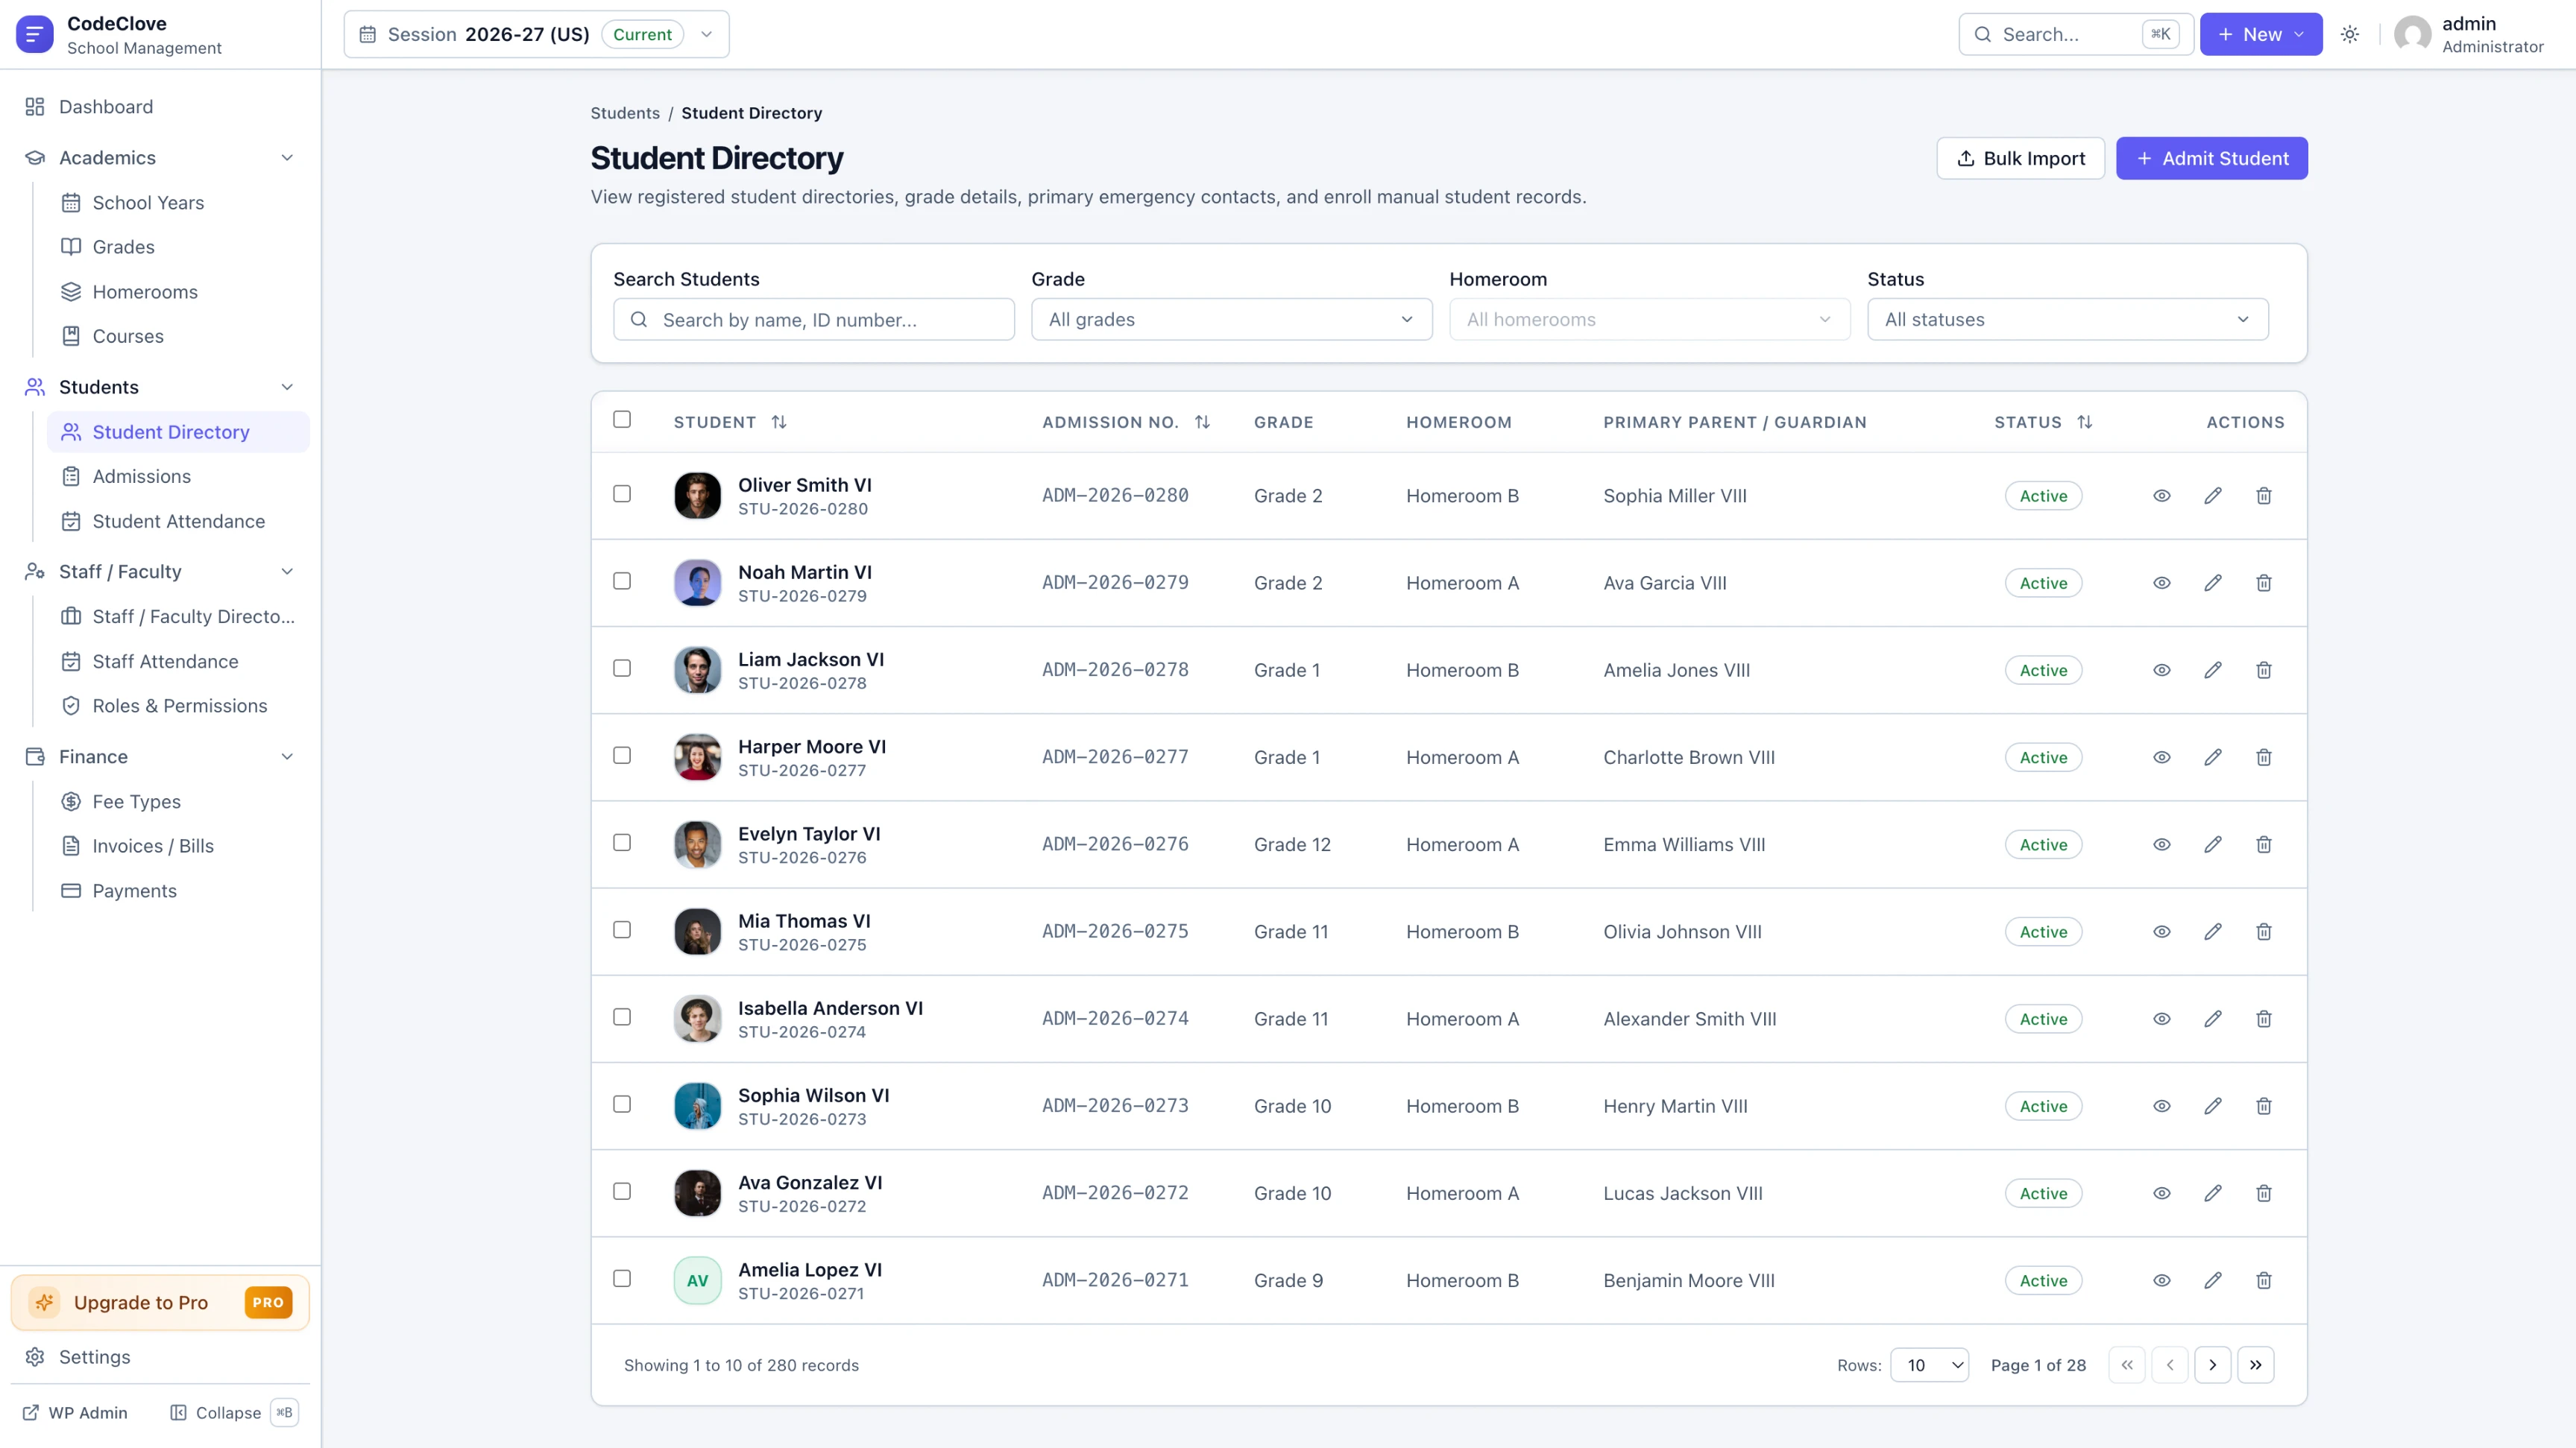Click trash icon for Amelia Lopez VI
Viewport: 2576px width, 1448px height.
tap(2264, 1280)
